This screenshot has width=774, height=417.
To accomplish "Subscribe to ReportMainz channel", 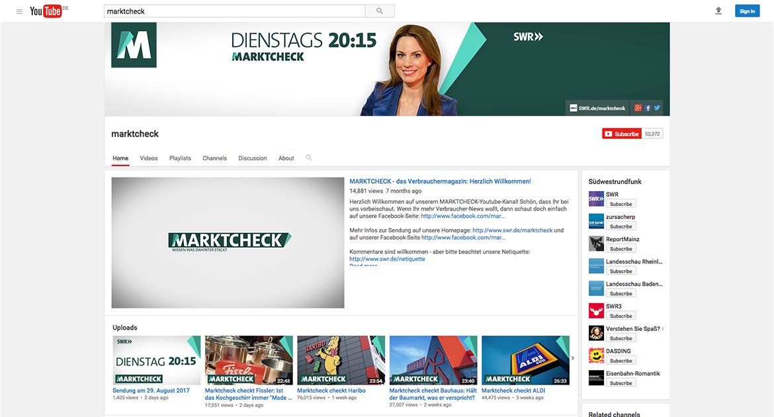I will (x=621, y=248).
